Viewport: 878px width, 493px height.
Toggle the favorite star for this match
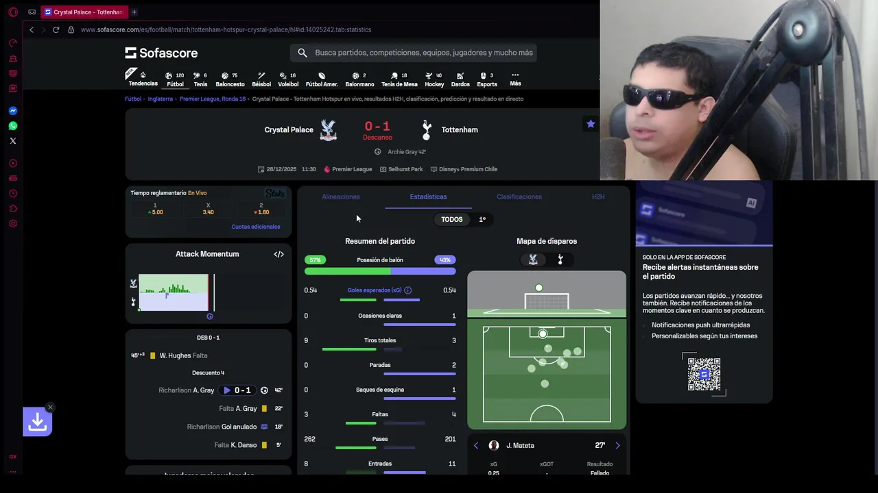click(591, 124)
